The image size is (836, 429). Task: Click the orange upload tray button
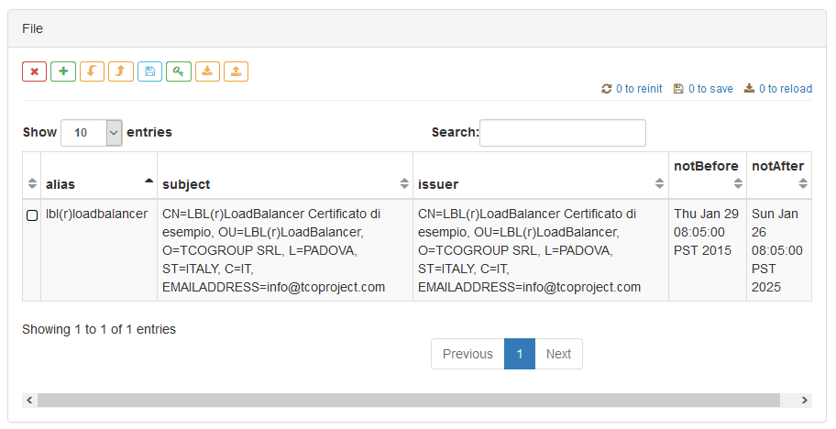point(236,71)
